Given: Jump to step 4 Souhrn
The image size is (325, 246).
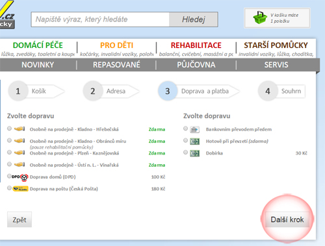Looking at the screenshot, I should tap(281, 91).
